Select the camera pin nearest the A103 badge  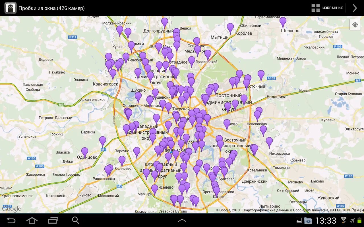click(x=261, y=75)
